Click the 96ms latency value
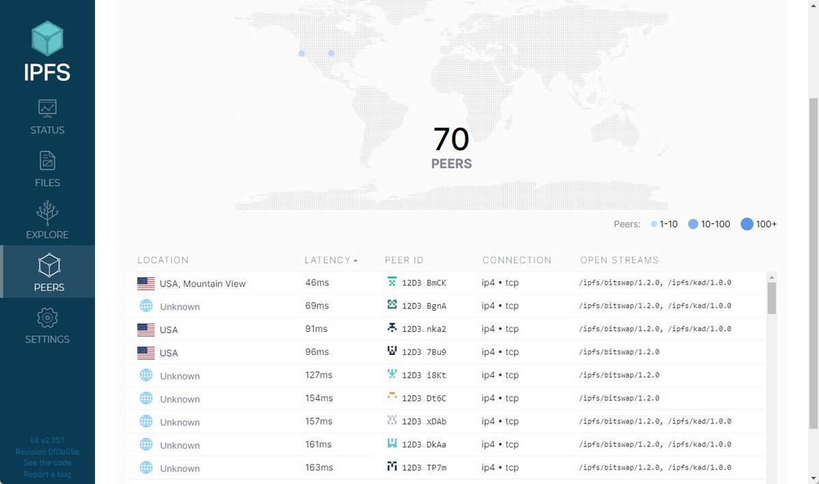 317,352
